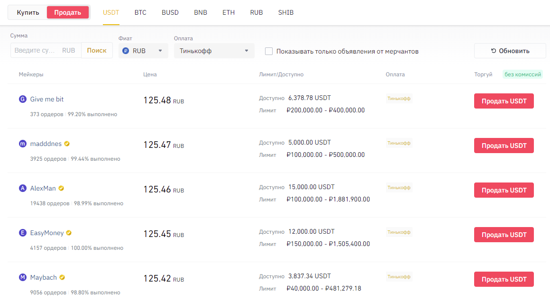Click the EasyMoney avatar icon
This screenshot has width=550, height=301.
coord(22,233)
